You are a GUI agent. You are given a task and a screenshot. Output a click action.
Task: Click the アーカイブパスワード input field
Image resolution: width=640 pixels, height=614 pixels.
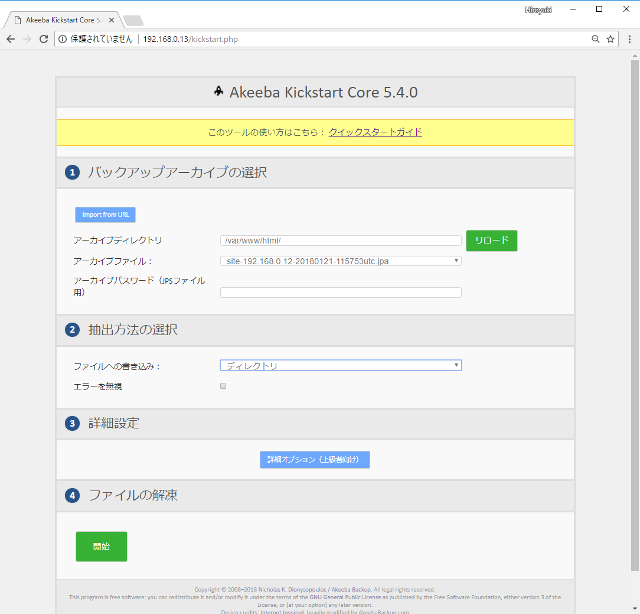click(341, 293)
